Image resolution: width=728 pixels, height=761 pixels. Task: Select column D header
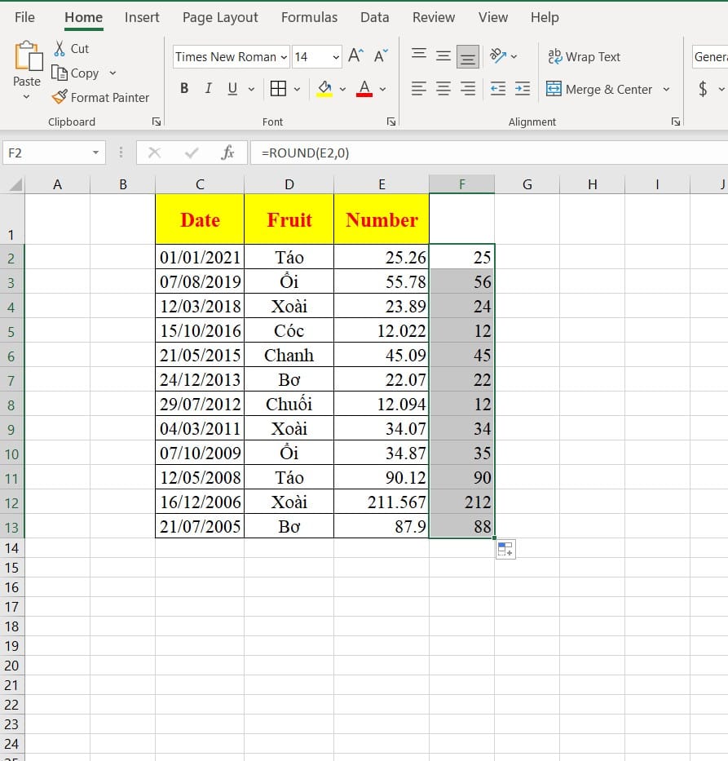click(289, 184)
